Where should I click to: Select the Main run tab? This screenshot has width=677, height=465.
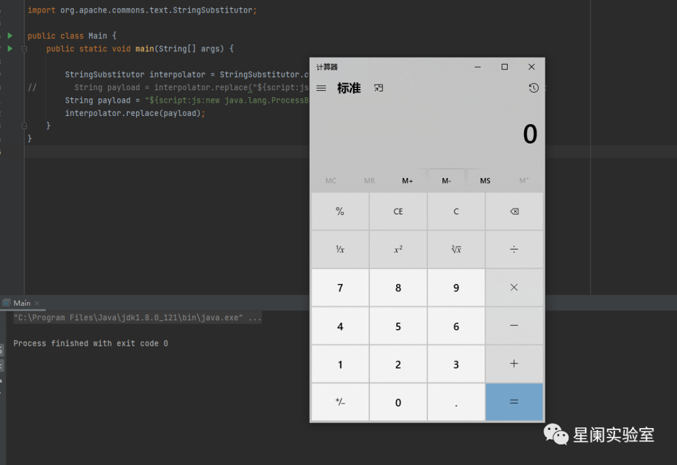(x=22, y=303)
